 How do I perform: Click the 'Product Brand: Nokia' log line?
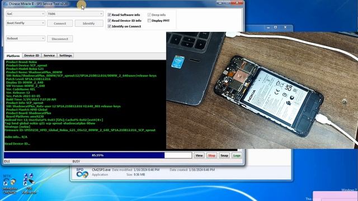point(21,62)
